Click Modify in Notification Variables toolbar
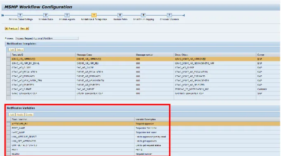This screenshot has width=281, height=156. [x=20, y=115]
